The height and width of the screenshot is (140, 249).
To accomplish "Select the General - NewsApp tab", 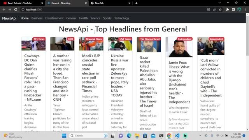I will coord(67,3).
